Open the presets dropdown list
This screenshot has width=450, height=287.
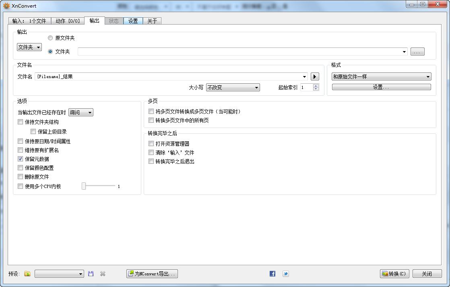pyautogui.click(x=60, y=274)
